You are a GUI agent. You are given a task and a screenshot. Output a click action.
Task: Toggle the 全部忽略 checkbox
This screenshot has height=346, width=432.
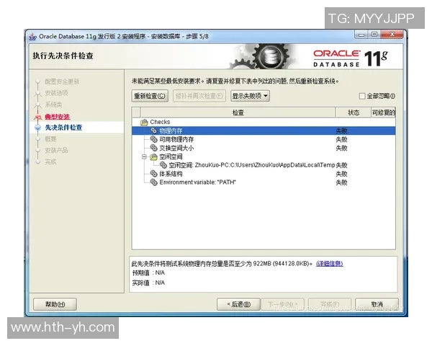pyautogui.click(x=362, y=96)
